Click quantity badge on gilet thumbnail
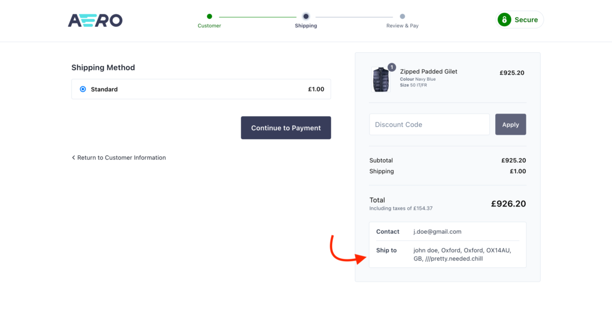Viewport: 612px width, 324px height. (x=392, y=67)
